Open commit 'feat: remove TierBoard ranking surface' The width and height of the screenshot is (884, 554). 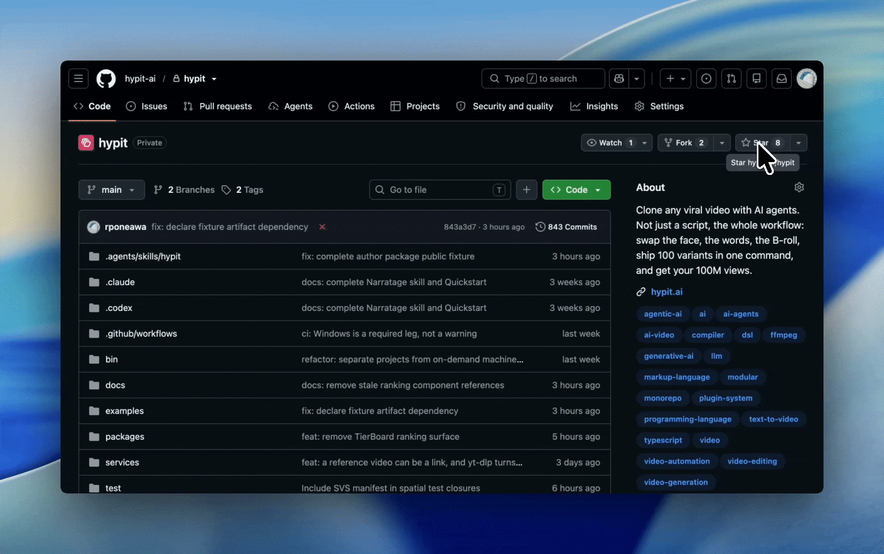(380, 437)
